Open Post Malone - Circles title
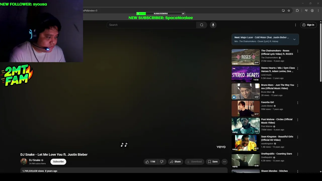322x181 pixels. pos(277,121)
